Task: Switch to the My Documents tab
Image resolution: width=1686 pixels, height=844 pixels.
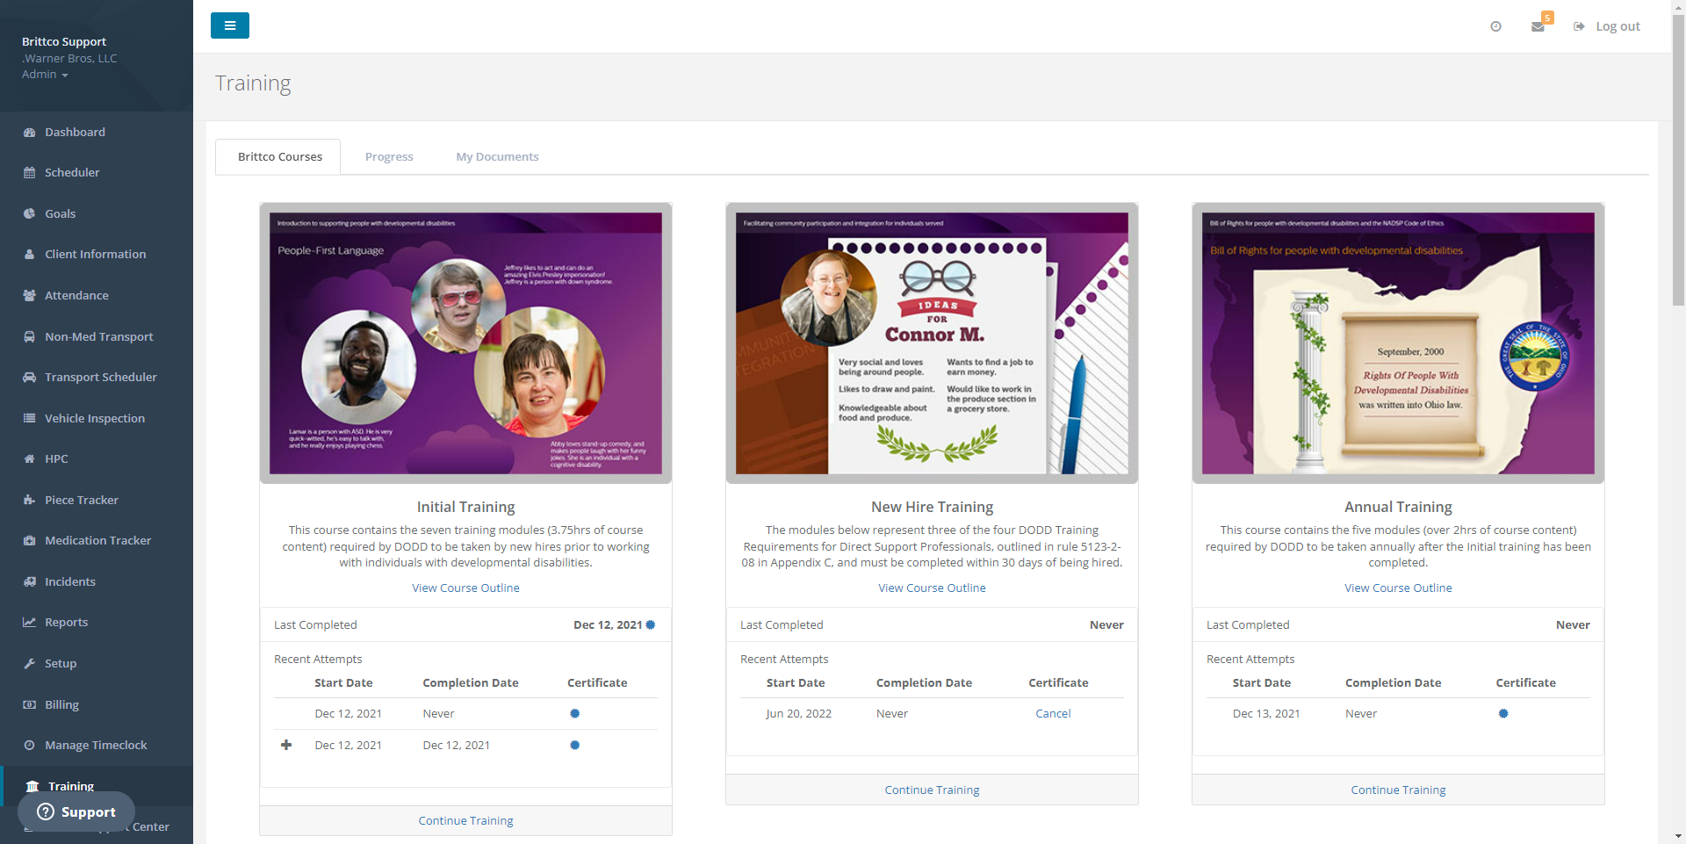Action: (497, 157)
